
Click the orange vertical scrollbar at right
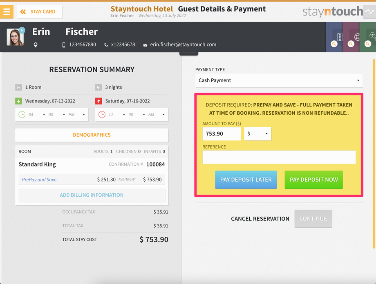click(374, 154)
